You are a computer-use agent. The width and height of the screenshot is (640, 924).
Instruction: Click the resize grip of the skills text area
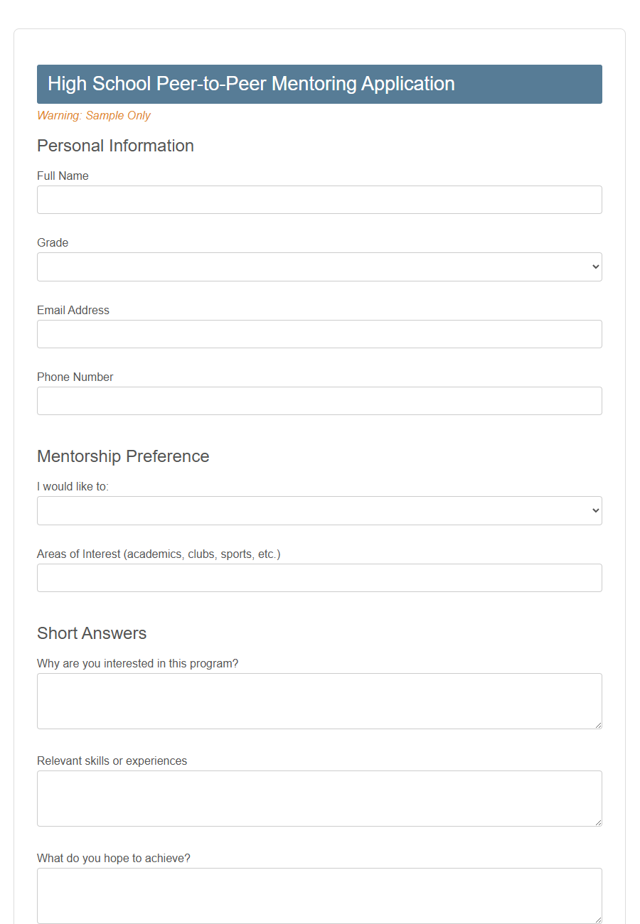coord(598,822)
